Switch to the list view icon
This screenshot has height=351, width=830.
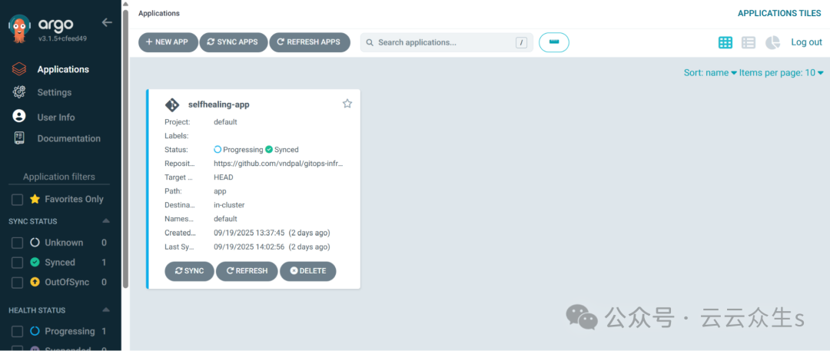pos(749,43)
